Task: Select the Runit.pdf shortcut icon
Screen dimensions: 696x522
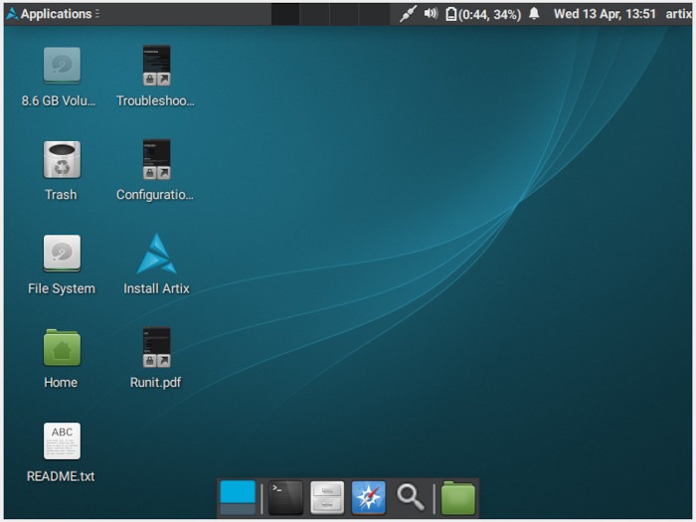Action: pyautogui.click(x=156, y=347)
